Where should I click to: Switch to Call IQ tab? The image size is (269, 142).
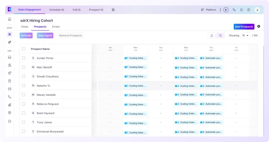coord(76,10)
